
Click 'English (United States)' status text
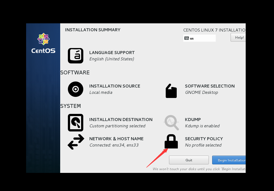112,59
